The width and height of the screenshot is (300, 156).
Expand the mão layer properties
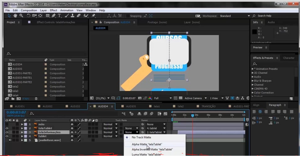(x=22, y=124)
